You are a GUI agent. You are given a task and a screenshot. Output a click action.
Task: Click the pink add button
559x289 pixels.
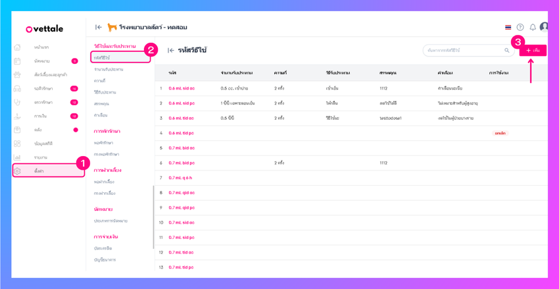(x=533, y=50)
